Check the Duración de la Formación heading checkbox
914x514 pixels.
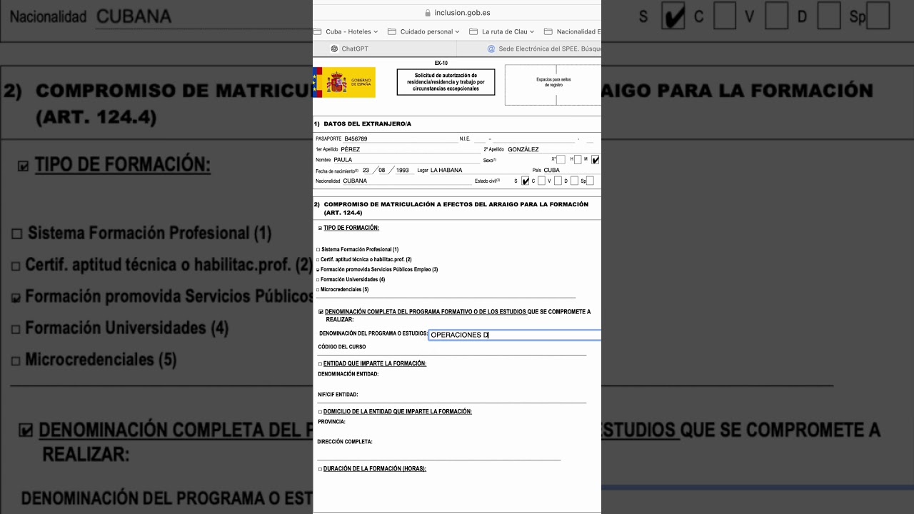(x=319, y=468)
